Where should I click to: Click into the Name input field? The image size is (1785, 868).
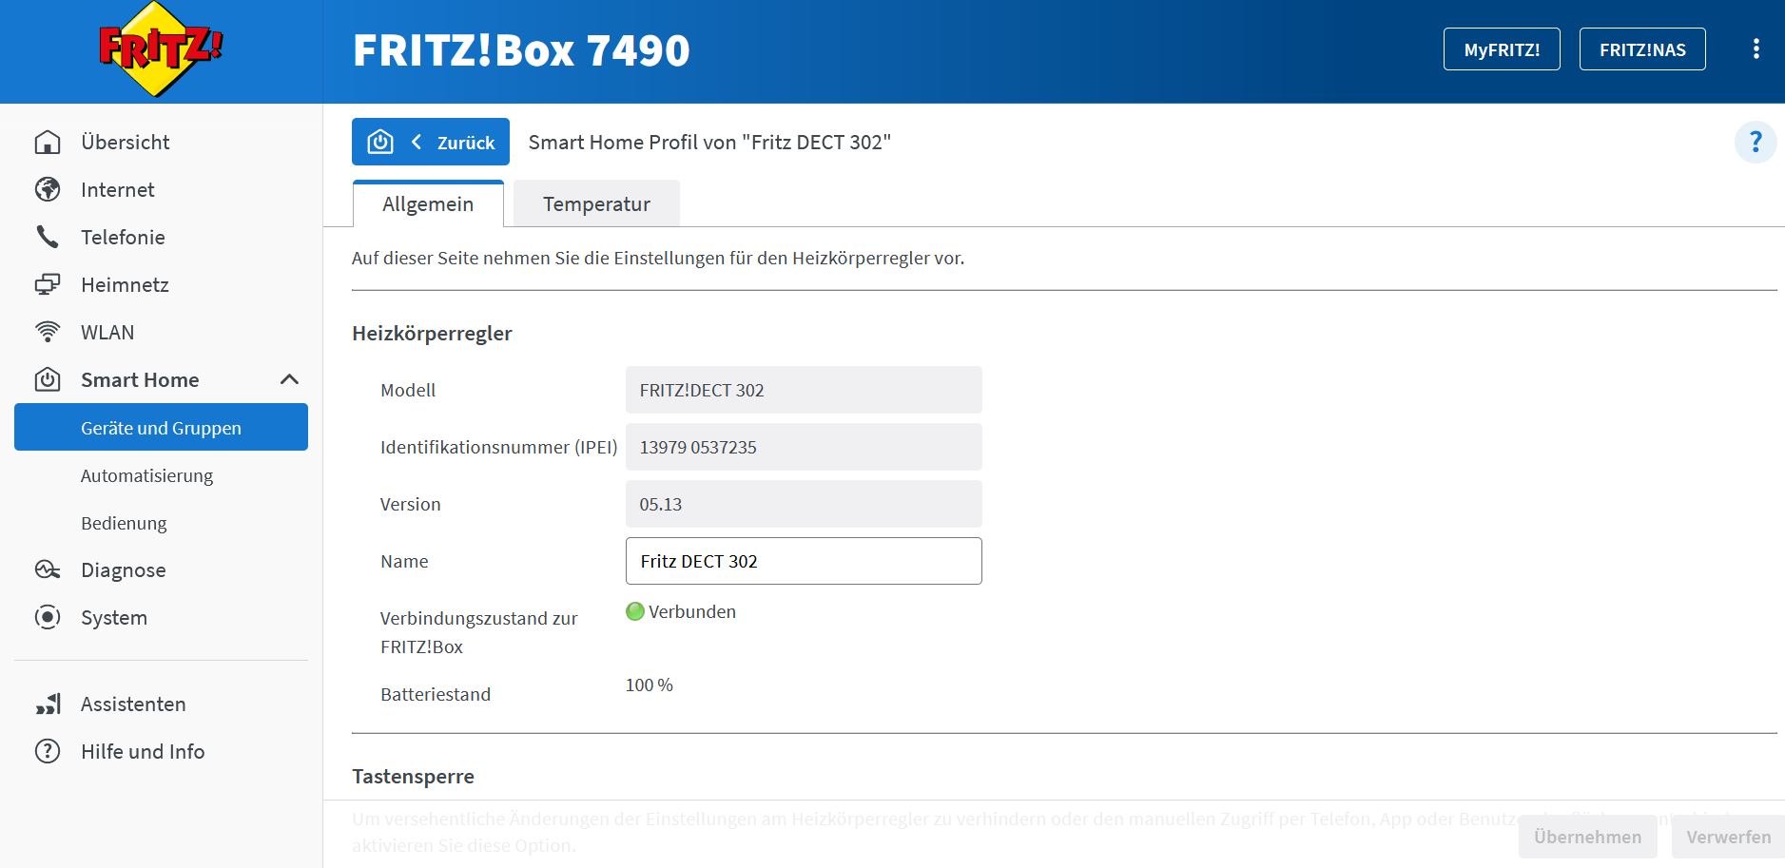coord(804,561)
